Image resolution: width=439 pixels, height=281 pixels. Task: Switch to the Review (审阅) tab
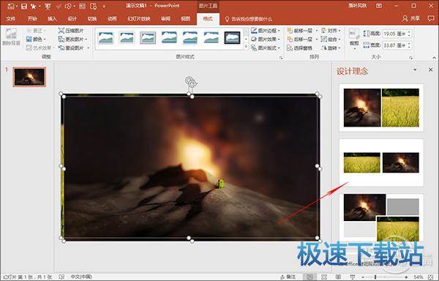[x=166, y=19]
